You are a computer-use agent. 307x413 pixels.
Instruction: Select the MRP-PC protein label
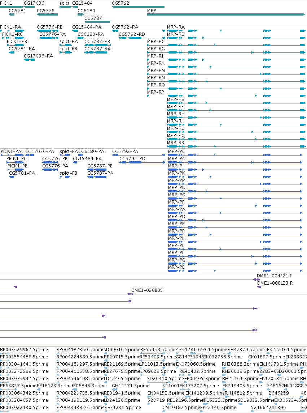click(x=177, y=152)
